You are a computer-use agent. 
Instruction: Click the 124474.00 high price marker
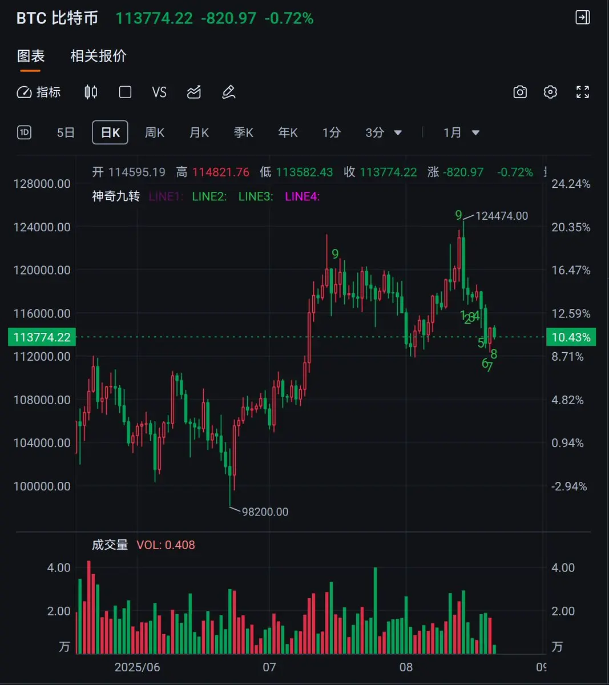tap(502, 216)
